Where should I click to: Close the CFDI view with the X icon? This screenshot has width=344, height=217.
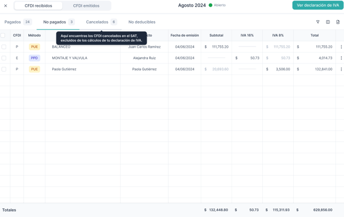coord(6,6)
